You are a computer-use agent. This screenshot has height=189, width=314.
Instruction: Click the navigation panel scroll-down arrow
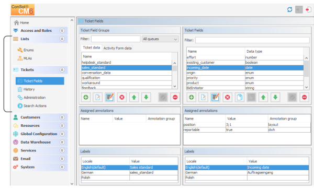pyautogui.click(x=72, y=184)
